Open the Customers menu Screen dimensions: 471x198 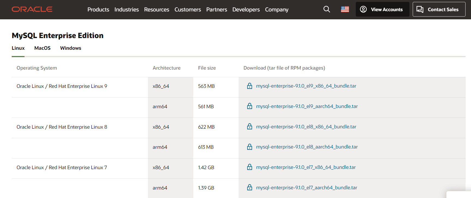pyautogui.click(x=188, y=10)
